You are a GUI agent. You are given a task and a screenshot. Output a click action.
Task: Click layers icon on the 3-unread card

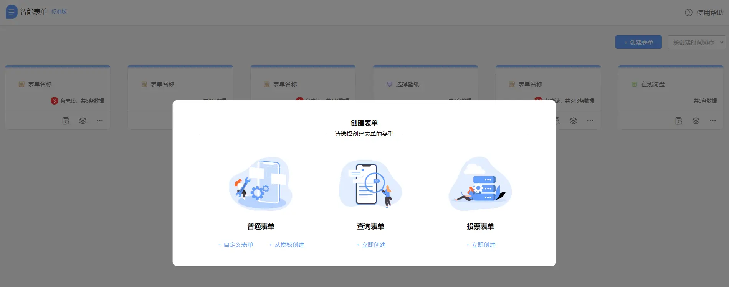point(83,121)
